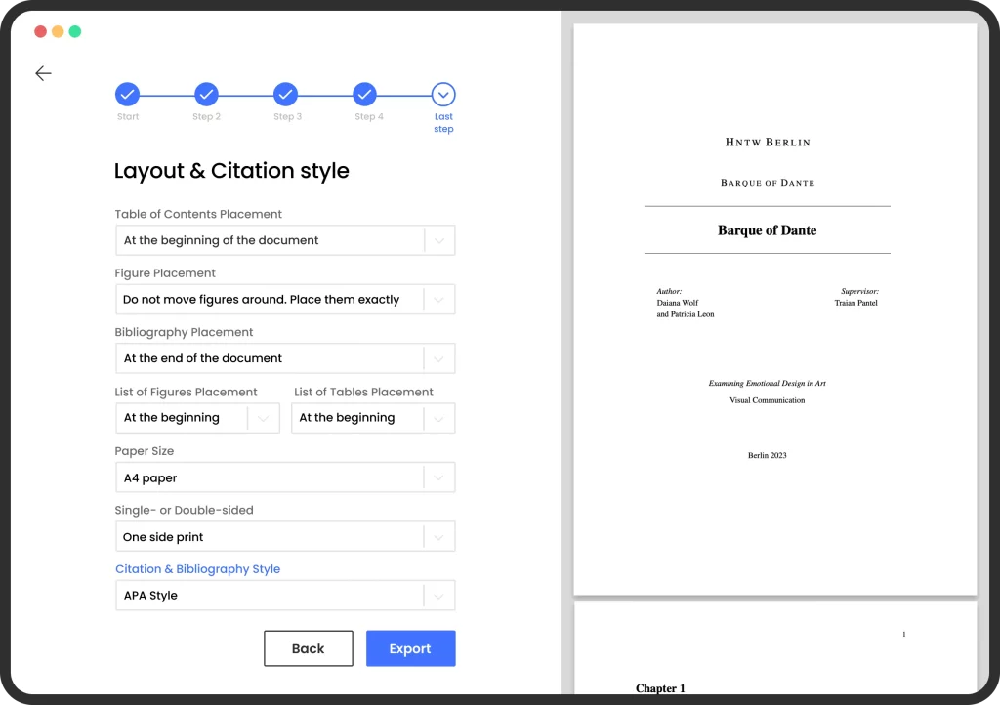
Task: Change the APA Style citation dropdown
Action: [284, 596]
